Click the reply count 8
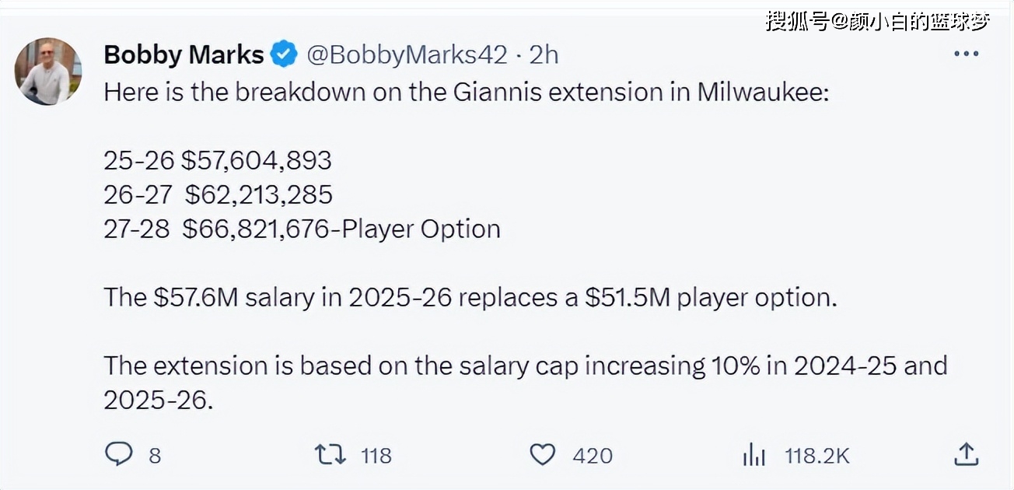 click(155, 455)
